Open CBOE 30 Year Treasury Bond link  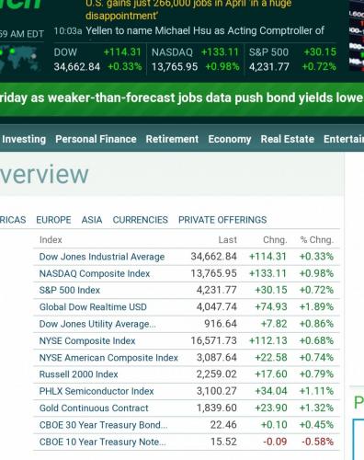coord(103,425)
